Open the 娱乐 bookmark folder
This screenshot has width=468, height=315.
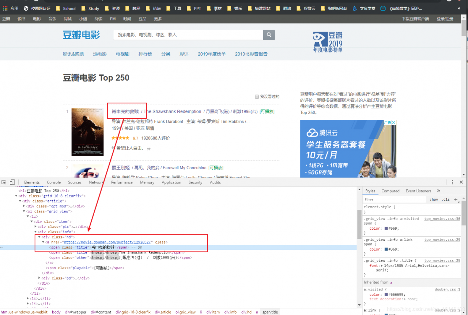pos(234,8)
